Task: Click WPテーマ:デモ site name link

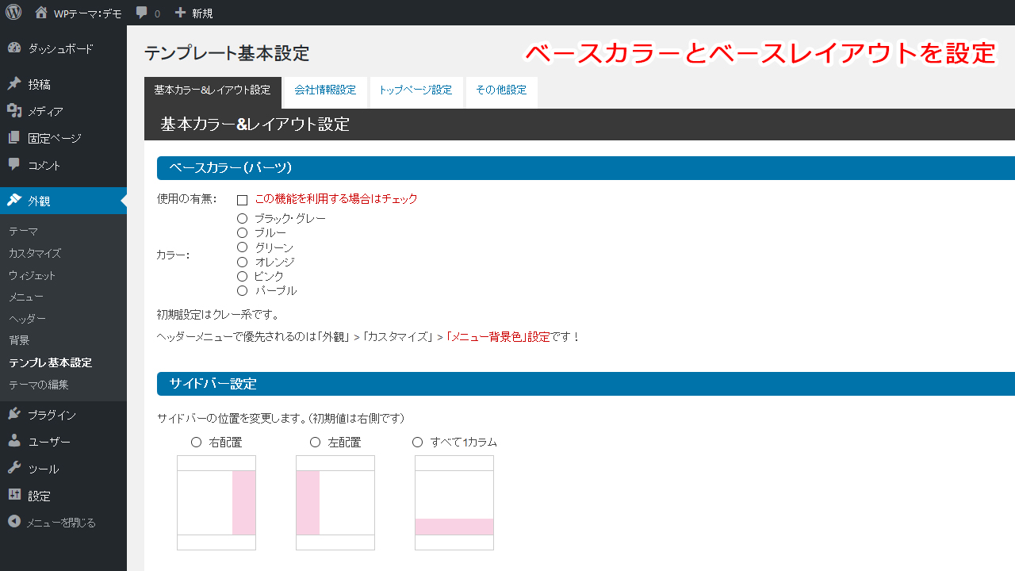Action: (87, 13)
